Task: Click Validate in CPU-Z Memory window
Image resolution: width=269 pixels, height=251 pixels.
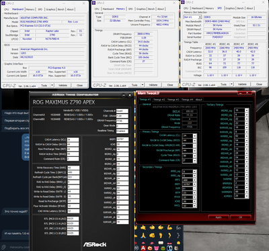Action: tap(153, 85)
